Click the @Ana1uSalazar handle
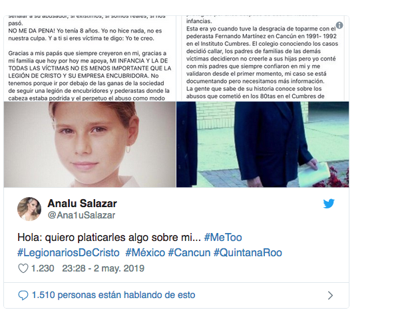Viewport: 410px width, 314px height. pos(81,215)
